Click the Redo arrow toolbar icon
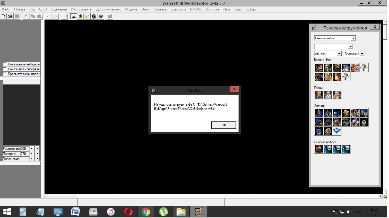 coord(56,16)
